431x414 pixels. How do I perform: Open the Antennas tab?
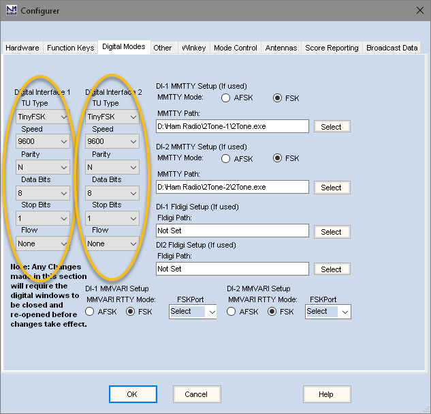point(281,48)
